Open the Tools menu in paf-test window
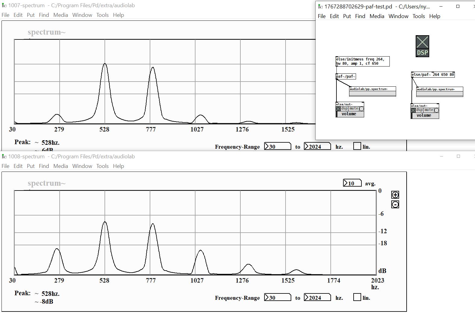Screen dimensions: 475x313 [418, 16]
